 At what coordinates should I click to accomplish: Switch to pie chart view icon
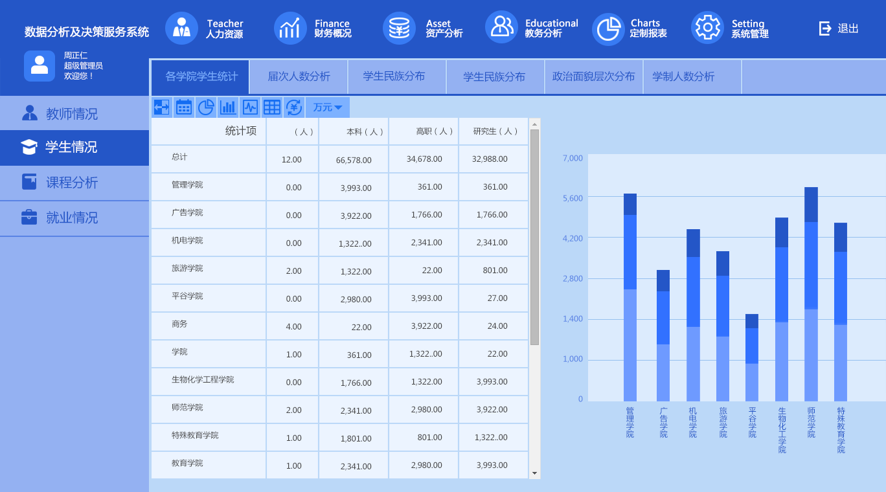(206, 107)
